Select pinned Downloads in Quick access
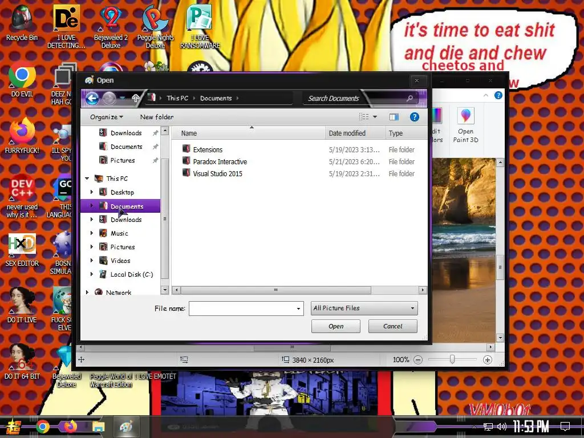 tap(126, 133)
